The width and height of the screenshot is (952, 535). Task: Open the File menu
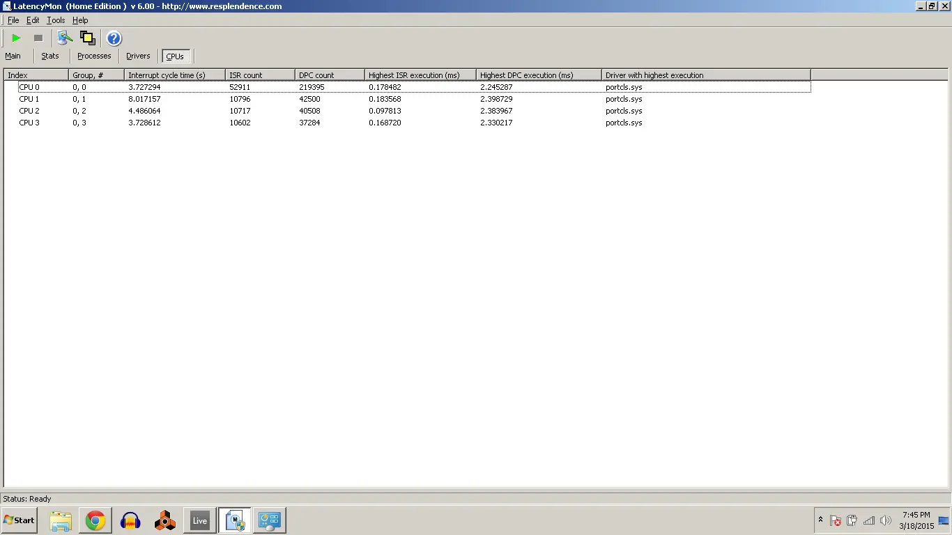pos(13,20)
